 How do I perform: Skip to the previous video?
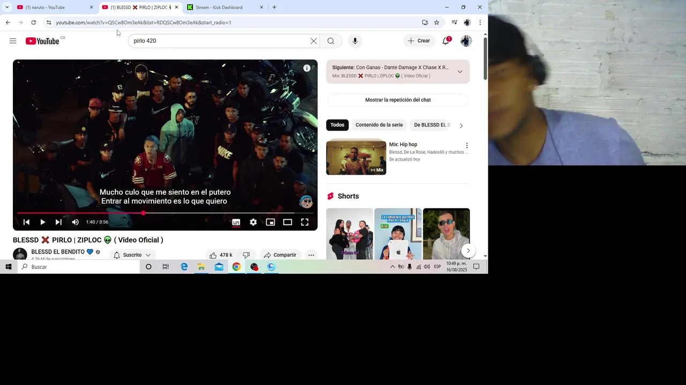coord(26,222)
